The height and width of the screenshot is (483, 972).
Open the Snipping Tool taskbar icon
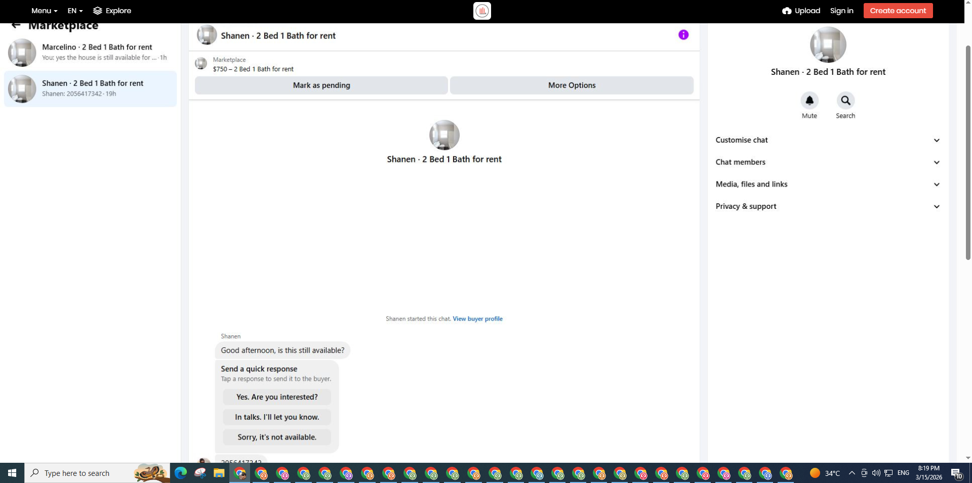200,473
